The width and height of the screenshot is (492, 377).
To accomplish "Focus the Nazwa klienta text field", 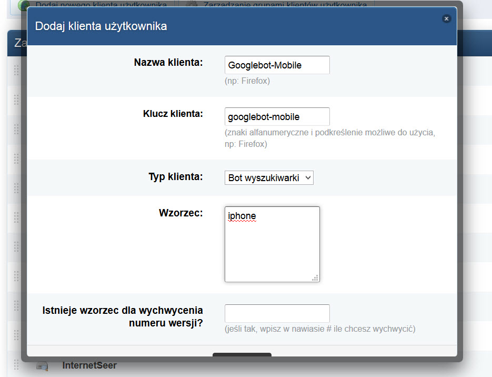I will click(277, 65).
